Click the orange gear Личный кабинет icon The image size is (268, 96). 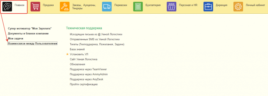238,7
